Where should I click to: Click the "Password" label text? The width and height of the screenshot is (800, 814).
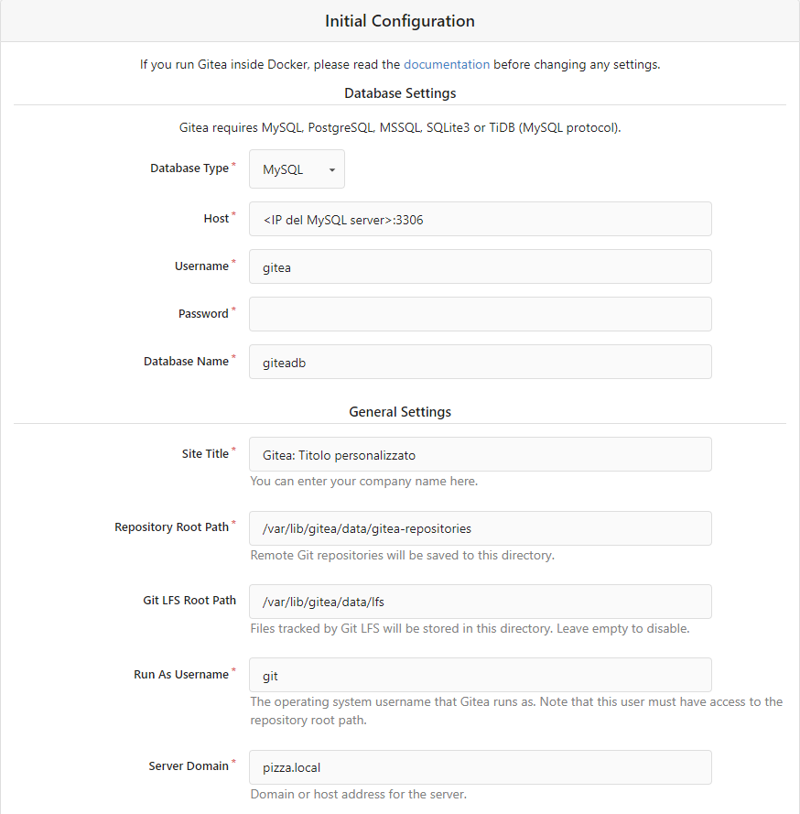[x=203, y=313]
